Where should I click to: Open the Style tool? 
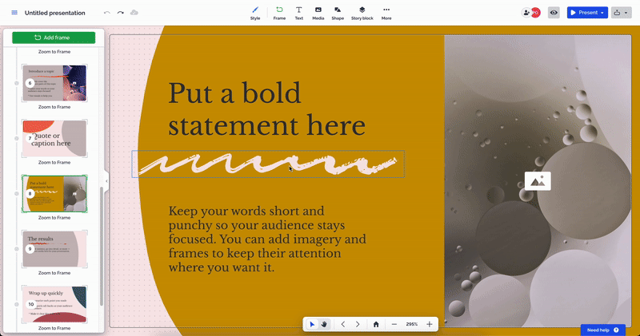(255, 12)
